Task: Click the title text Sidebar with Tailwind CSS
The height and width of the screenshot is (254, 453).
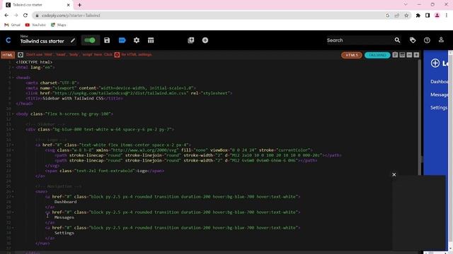Action: pos(73,98)
